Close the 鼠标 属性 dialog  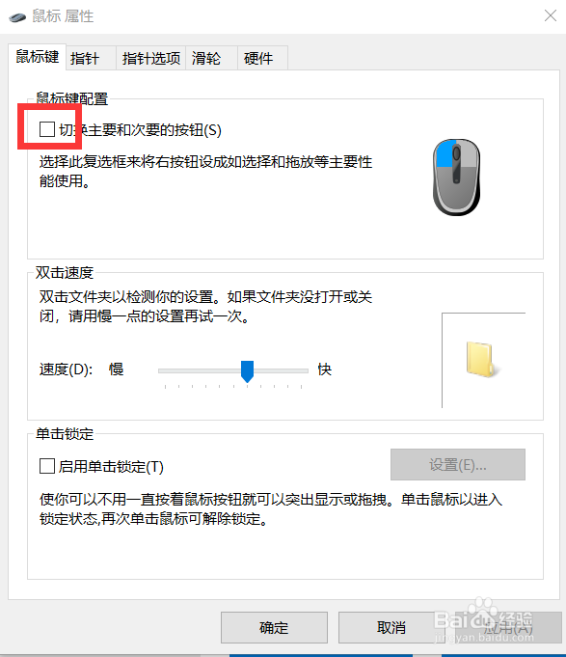click(551, 16)
